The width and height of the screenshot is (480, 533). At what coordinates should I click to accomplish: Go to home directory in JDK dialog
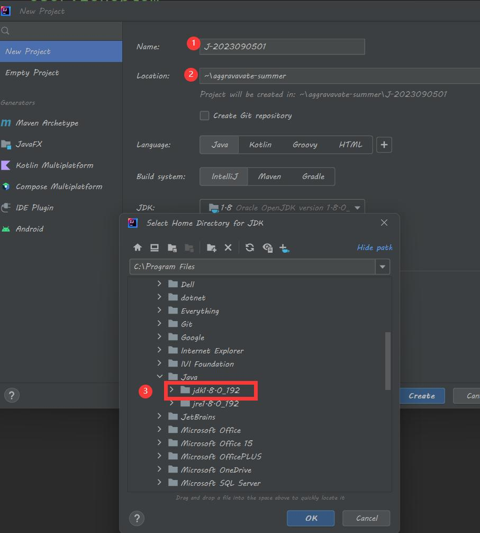tap(138, 247)
